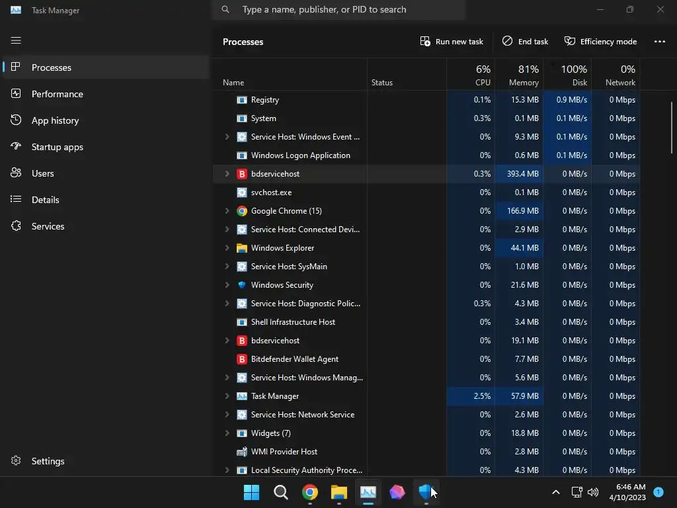The width and height of the screenshot is (677, 508).
Task: Sort processes by the Disk column
Action: pos(567,75)
